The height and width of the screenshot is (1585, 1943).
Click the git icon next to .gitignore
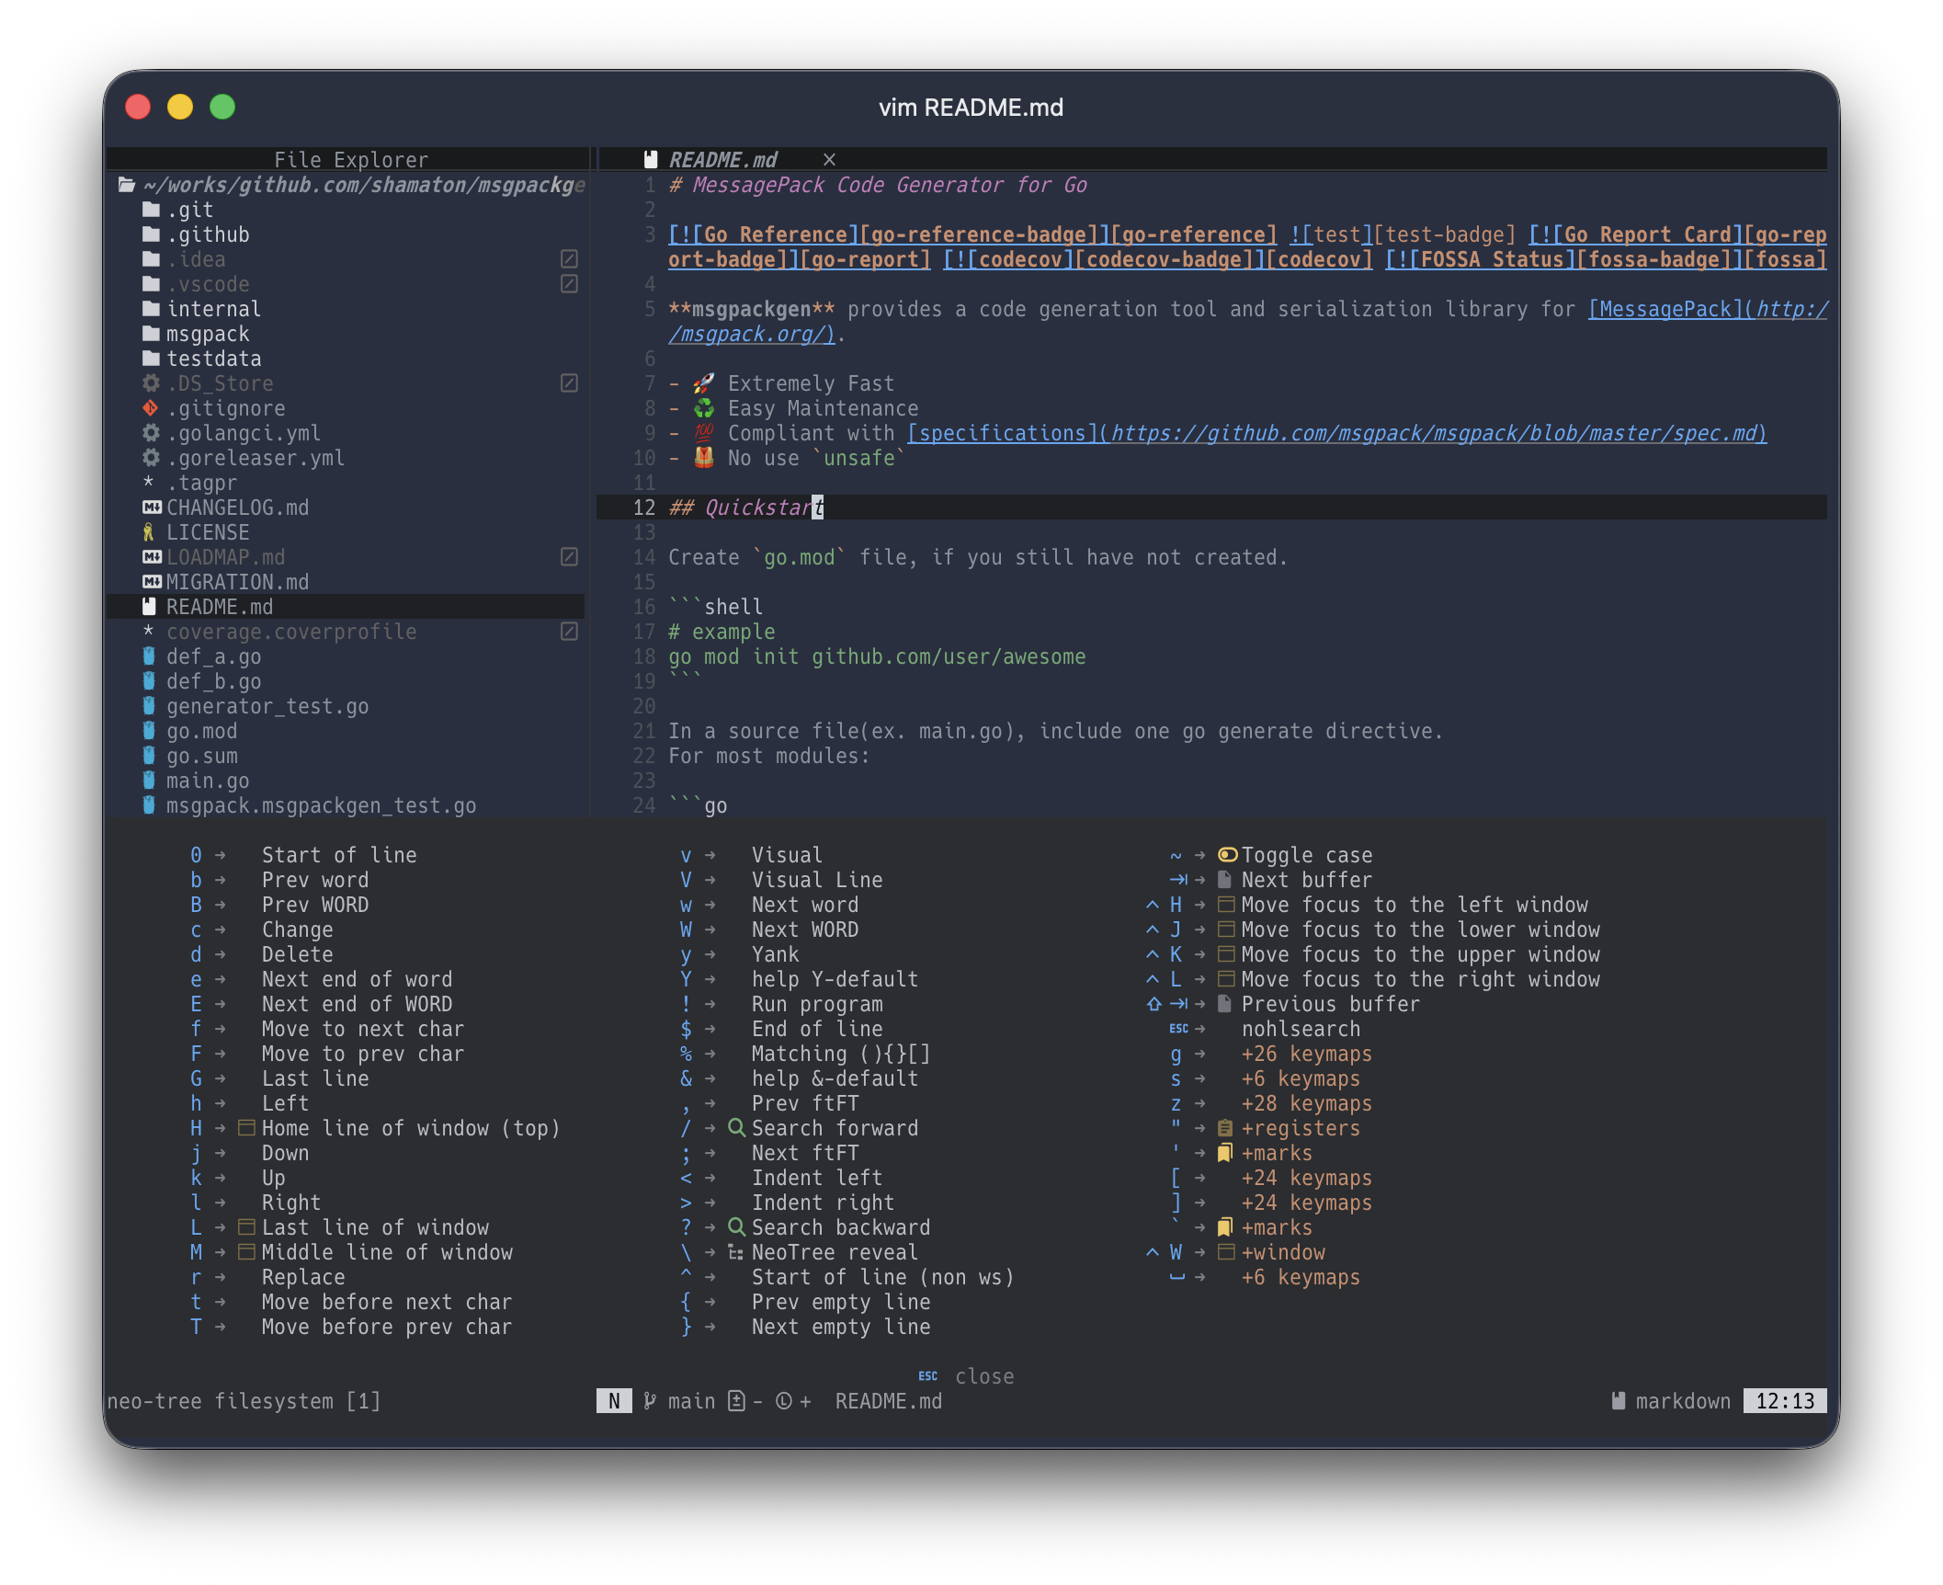(x=151, y=408)
